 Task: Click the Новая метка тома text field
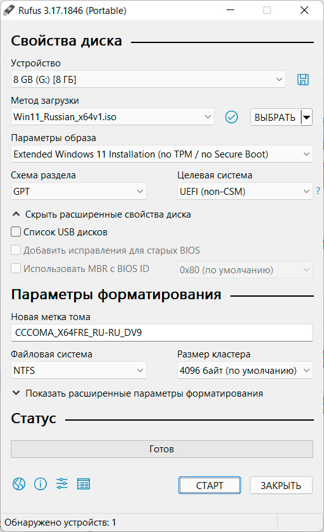pos(162,333)
